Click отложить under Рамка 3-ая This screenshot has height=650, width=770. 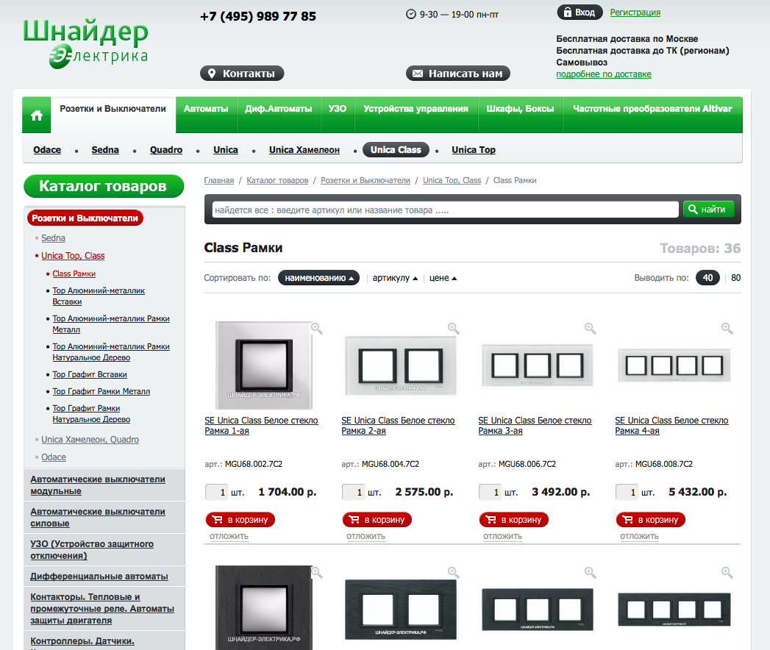[x=502, y=536]
